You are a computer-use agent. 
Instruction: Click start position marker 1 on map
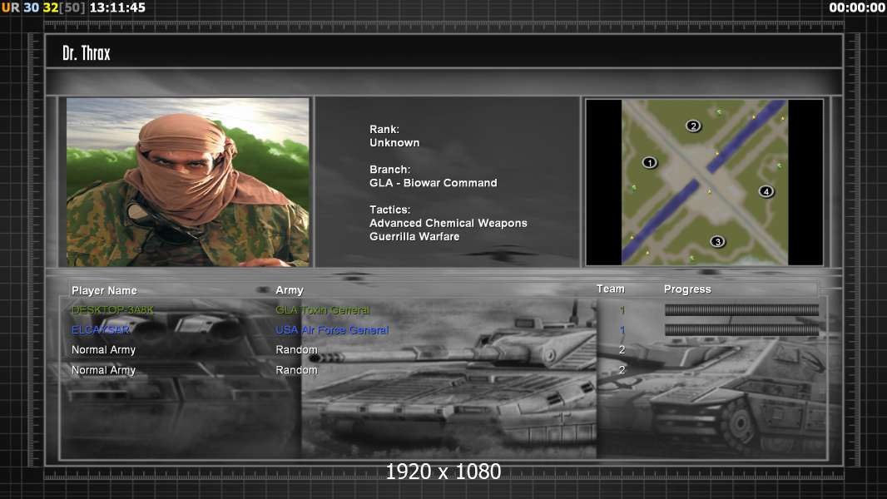pyautogui.click(x=649, y=163)
